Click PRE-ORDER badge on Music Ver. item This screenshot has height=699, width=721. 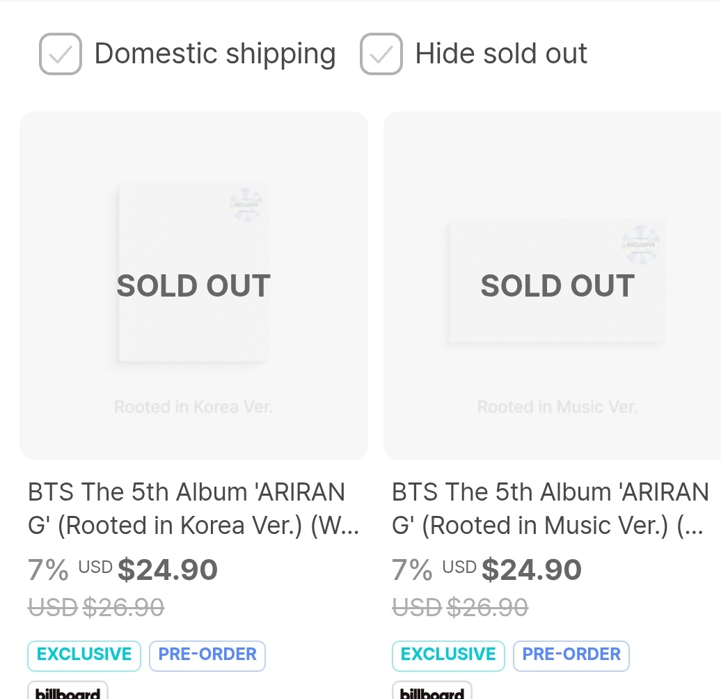click(571, 656)
